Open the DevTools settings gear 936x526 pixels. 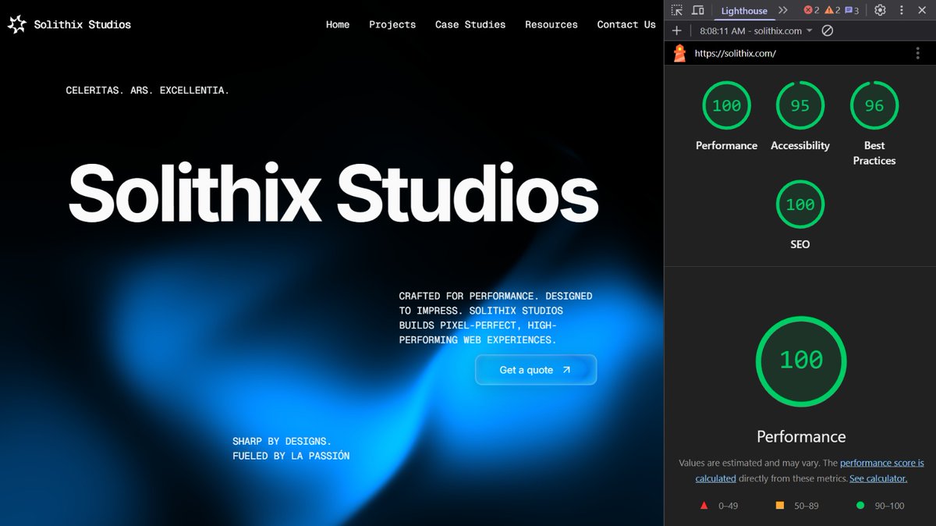click(x=880, y=10)
